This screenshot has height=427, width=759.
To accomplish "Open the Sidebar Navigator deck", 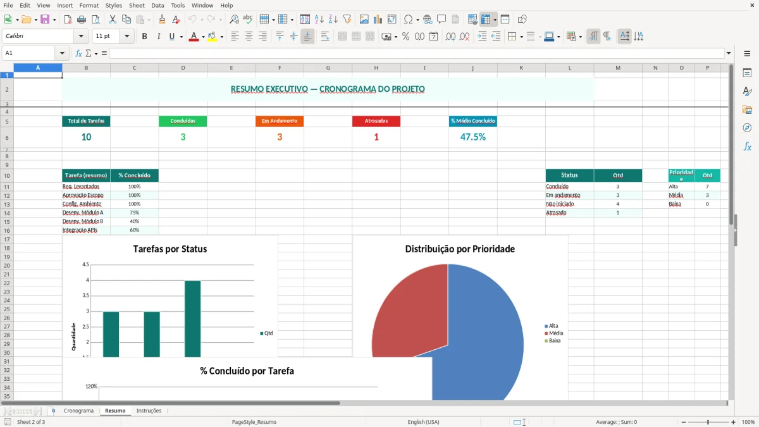I will (x=748, y=128).
